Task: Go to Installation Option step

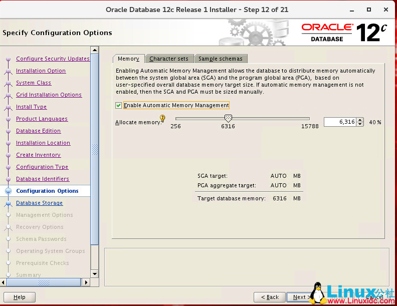Action: click(x=41, y=71)
